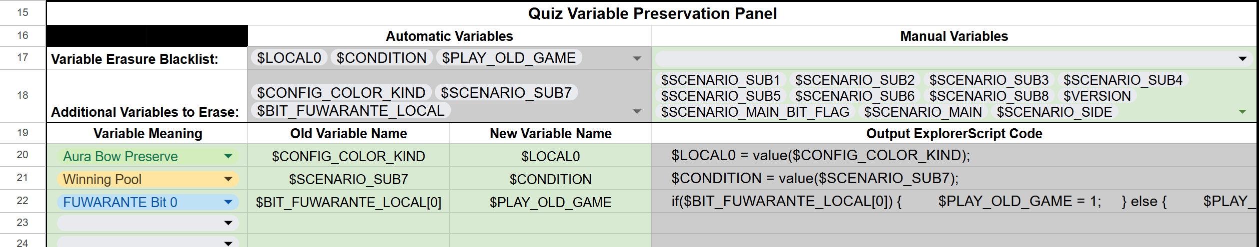Open the Winning Pool dropdown arrow
Screen dimensions: 1259x247
(x=228, y=179)
